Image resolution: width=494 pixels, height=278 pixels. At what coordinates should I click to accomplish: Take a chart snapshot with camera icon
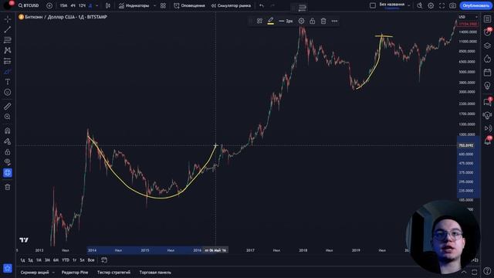pyautogui.click(x=453, y=5)
